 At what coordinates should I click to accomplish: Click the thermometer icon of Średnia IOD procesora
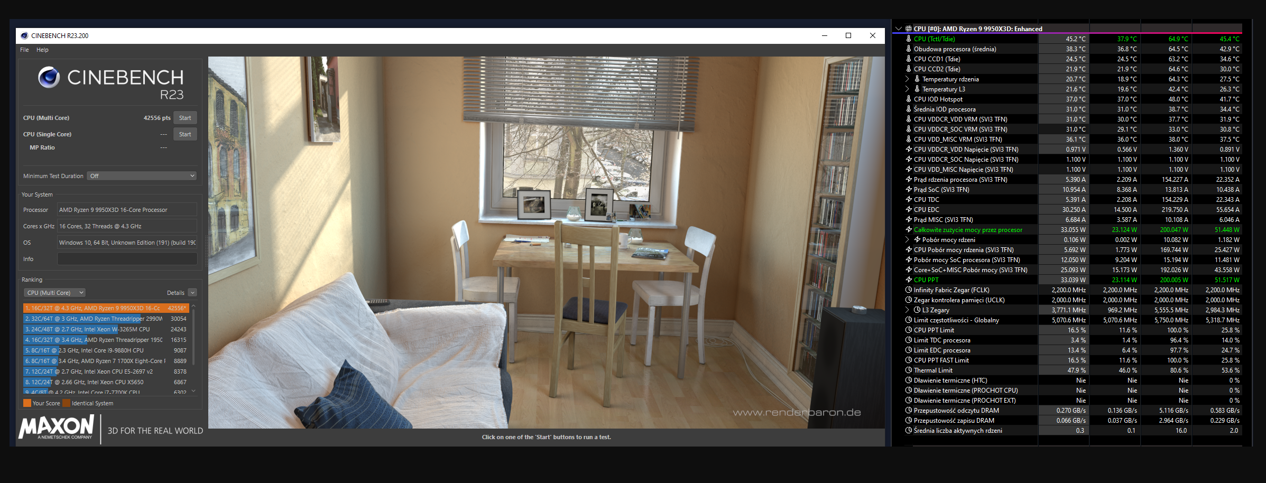tap(909, 109)
